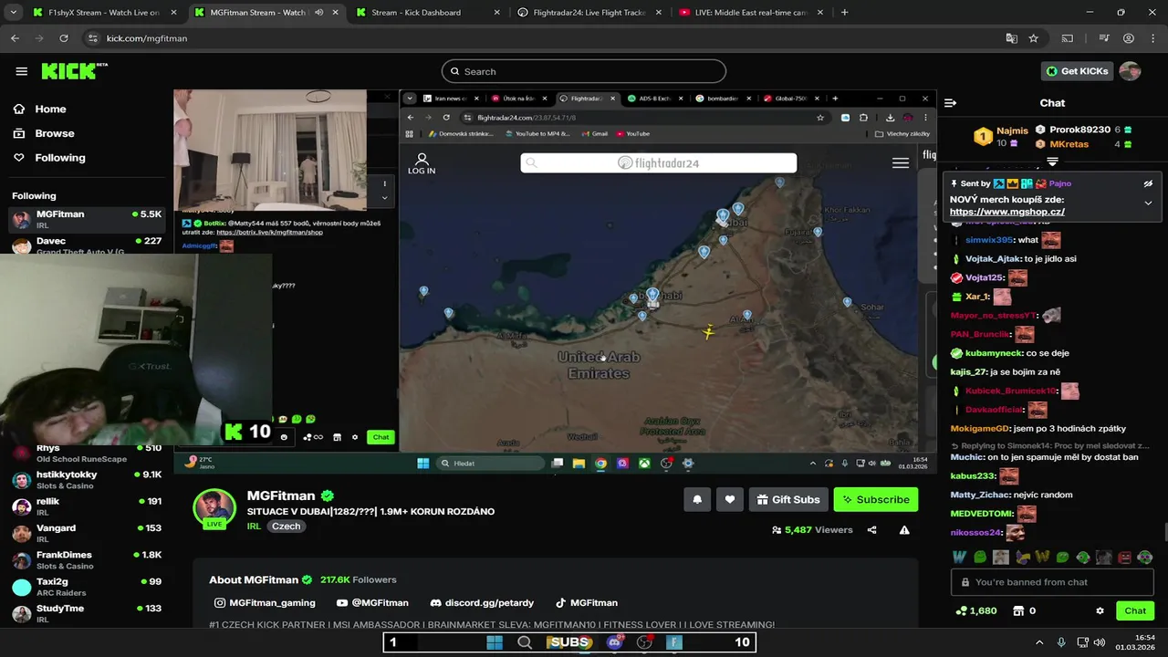Focus the Kick search box
This screenshot has height=657, width=1168.
coord(584,71)
